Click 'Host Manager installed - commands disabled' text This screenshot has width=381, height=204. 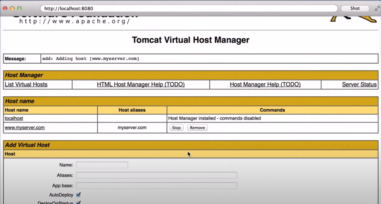214,118
